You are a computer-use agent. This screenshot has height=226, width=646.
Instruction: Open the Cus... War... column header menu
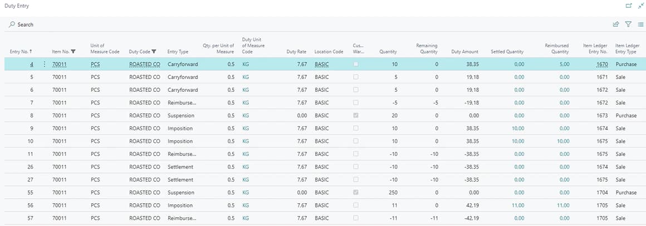(359, 48)
